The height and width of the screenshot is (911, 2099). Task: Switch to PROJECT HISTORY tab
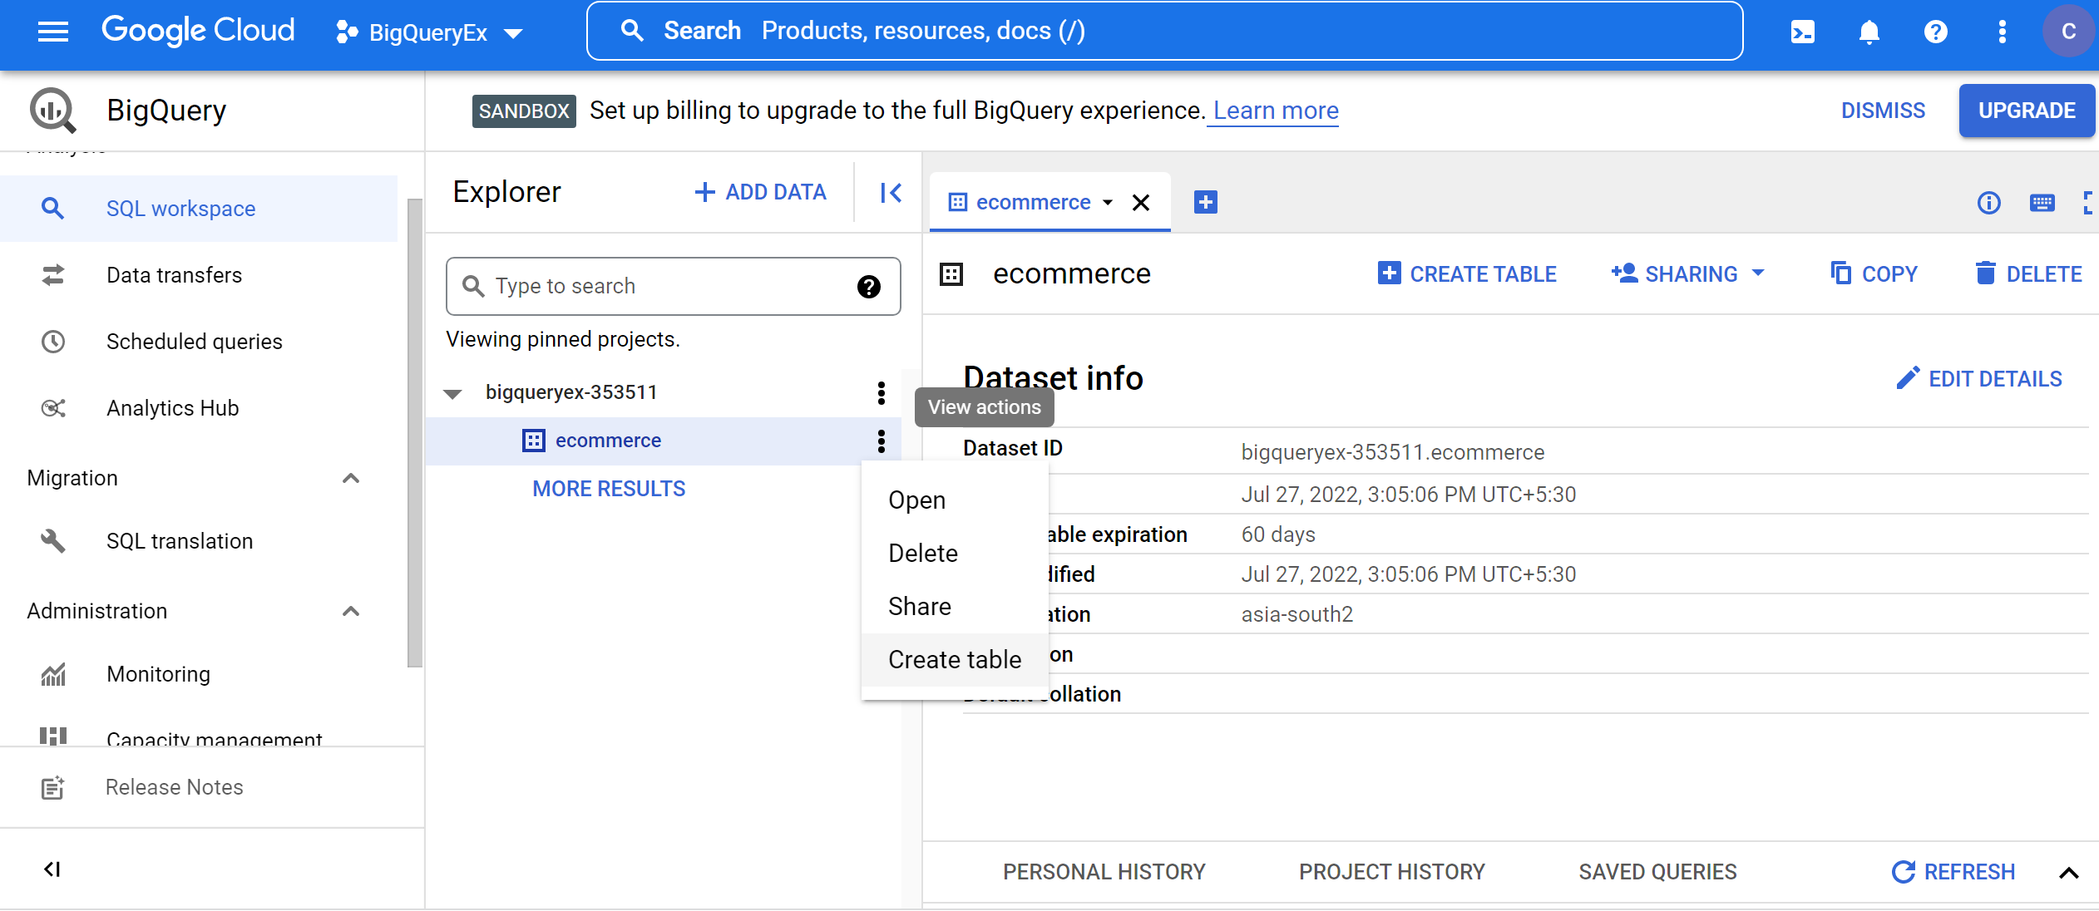click(x=1392, y=872)
